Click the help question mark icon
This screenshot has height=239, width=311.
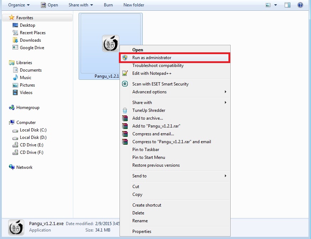click(300, 5)
